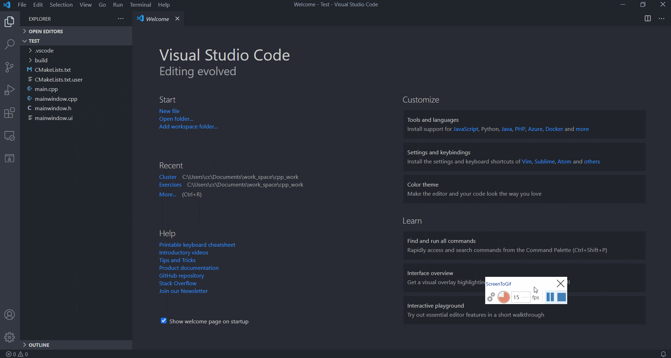Open the notifications bell in status bar
The image size is (671, 358).
pos(663,354)
